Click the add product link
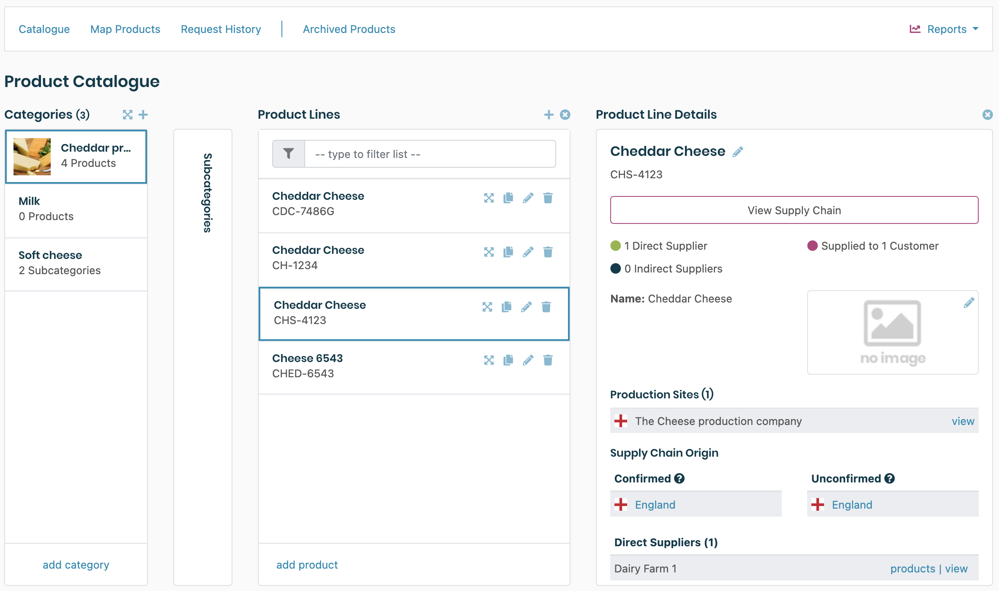999x591 pixels. 307,565
